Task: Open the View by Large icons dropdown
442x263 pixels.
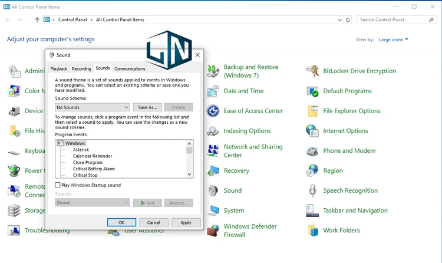Action: [393, 40]
